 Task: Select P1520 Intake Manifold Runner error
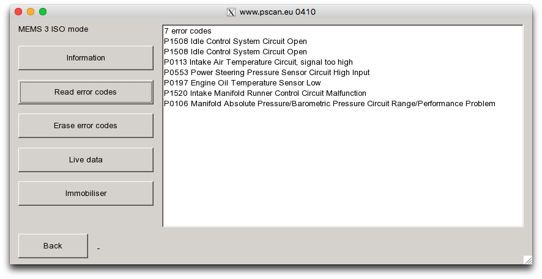coord(265,93)
